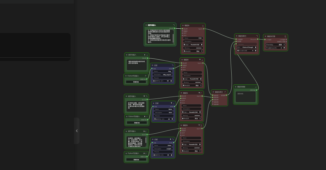Click the corner icon on the Order skill node header
This screenshot has width=326, height=170.
click(x=173, y=139)
